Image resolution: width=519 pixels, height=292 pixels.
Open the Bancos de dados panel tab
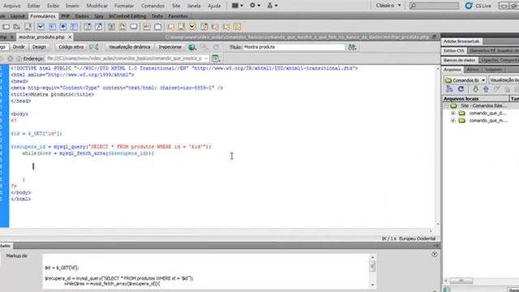tap(460, 60)
